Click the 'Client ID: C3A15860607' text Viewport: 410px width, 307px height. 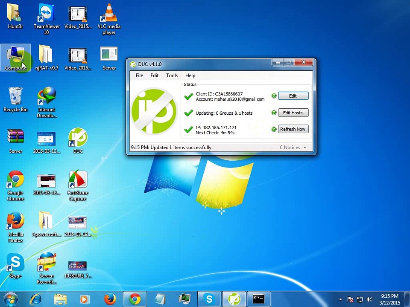(x=219, y=94)
